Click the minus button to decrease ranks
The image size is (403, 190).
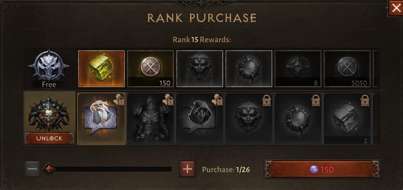click(x=32, y=169)
